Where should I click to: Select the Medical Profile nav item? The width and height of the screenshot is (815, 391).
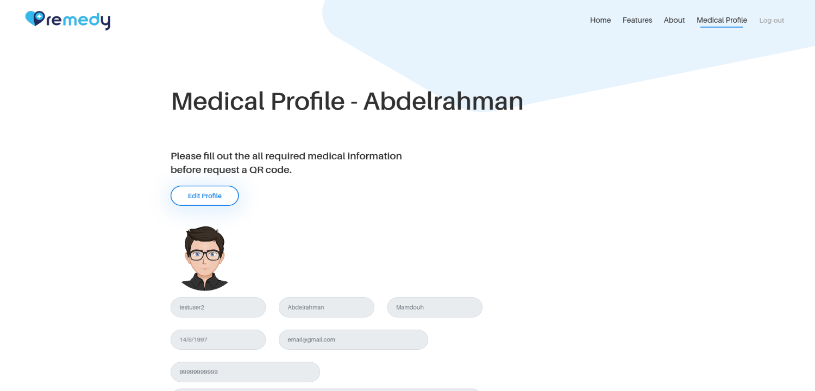[x=722, y=20]
